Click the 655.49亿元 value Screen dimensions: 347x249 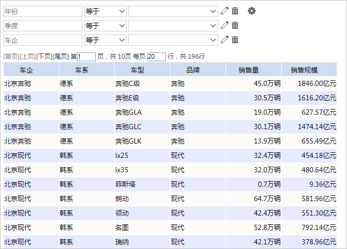click(319, 141)
